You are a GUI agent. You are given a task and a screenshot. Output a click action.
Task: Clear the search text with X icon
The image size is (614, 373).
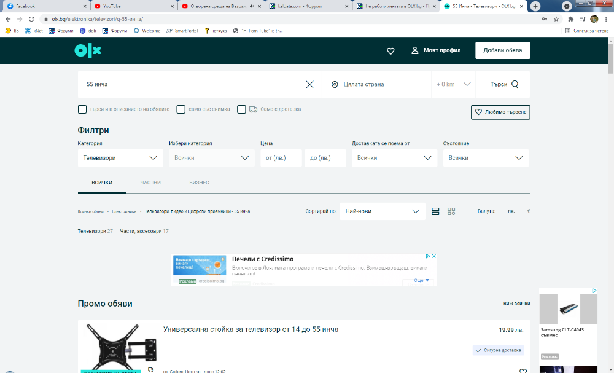coord(309,84)
